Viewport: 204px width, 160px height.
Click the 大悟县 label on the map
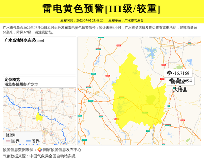pyautogui.click(x=180, y=90)
